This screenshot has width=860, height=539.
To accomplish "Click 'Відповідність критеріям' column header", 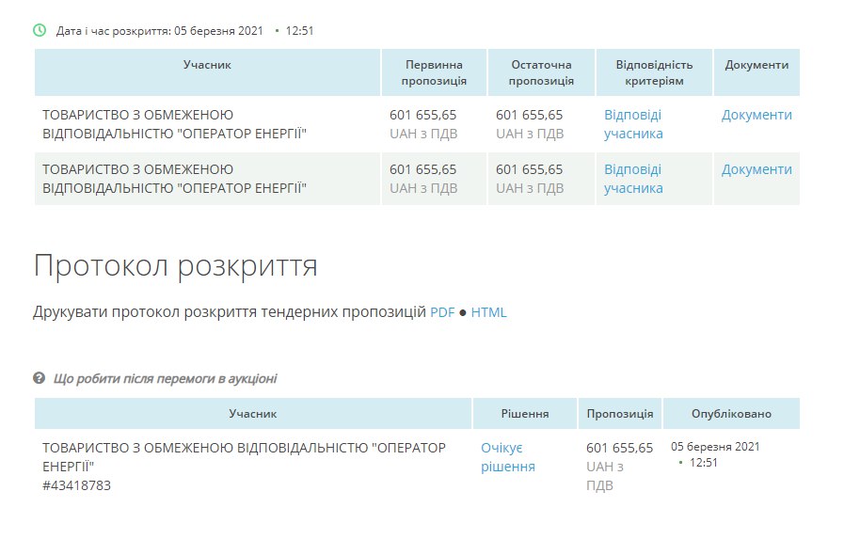I will [x=654, y=72].
